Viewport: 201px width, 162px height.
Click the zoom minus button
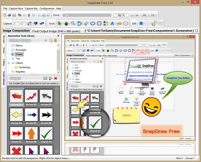(x=132, y=15)
